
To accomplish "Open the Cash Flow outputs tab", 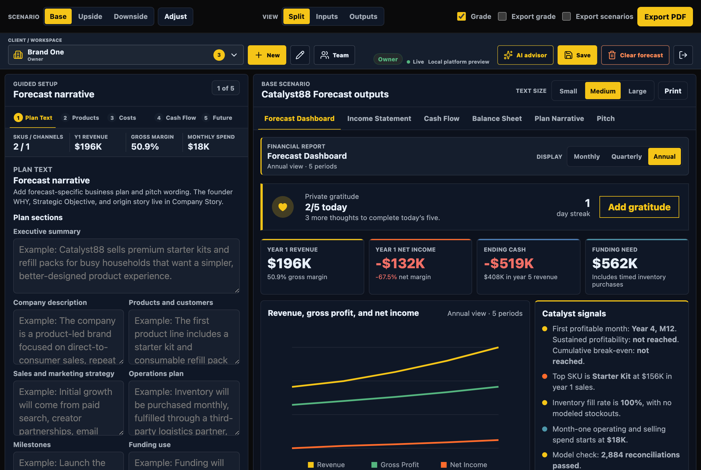I will pyautogui.click(x=441, y=118).
